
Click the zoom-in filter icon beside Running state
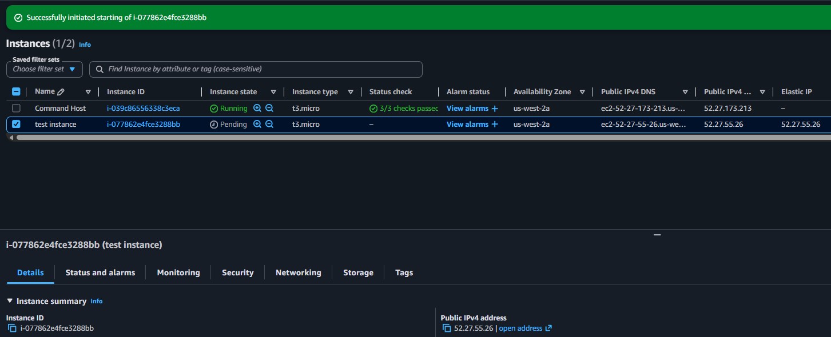point(257,108)
